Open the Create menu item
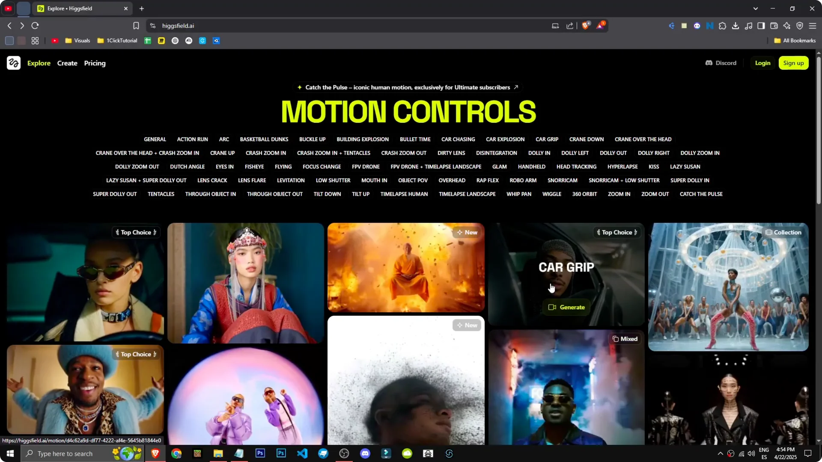Image resolution: width=822 pixels, height=462 pixels. pyautogui.click(x=67, y=63)
